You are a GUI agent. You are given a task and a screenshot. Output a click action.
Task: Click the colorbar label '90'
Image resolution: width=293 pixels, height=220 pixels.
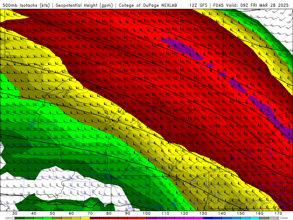tap(128, 213)
